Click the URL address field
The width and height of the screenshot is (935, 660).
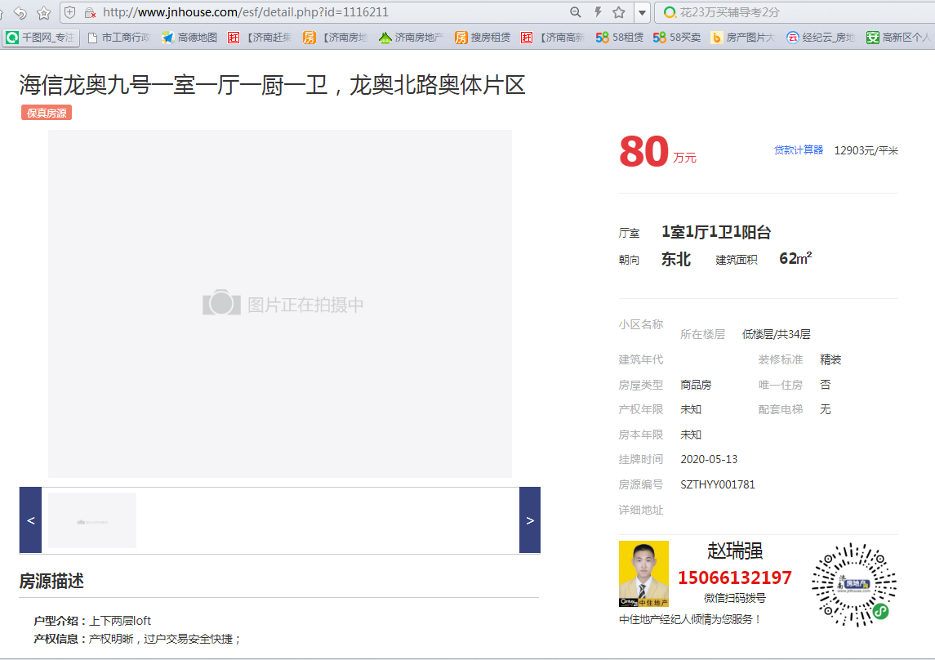click(x=327, y=12)
